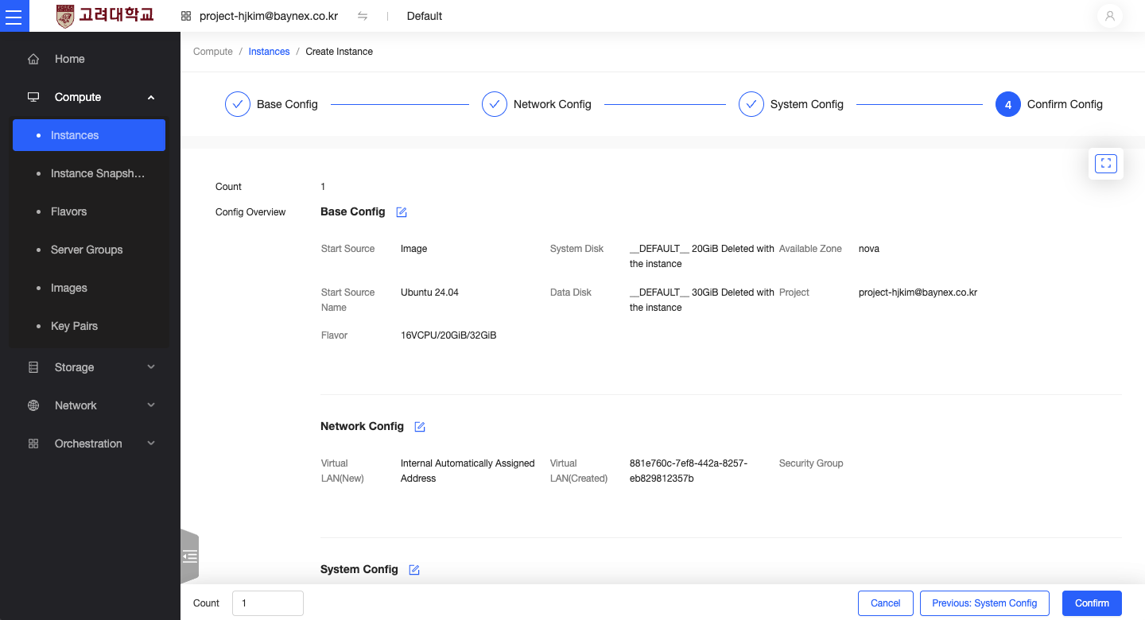Toggle the fullscreen expand icon
The height and width of the screenshot is (620, 1145).
coord(1106,164)
